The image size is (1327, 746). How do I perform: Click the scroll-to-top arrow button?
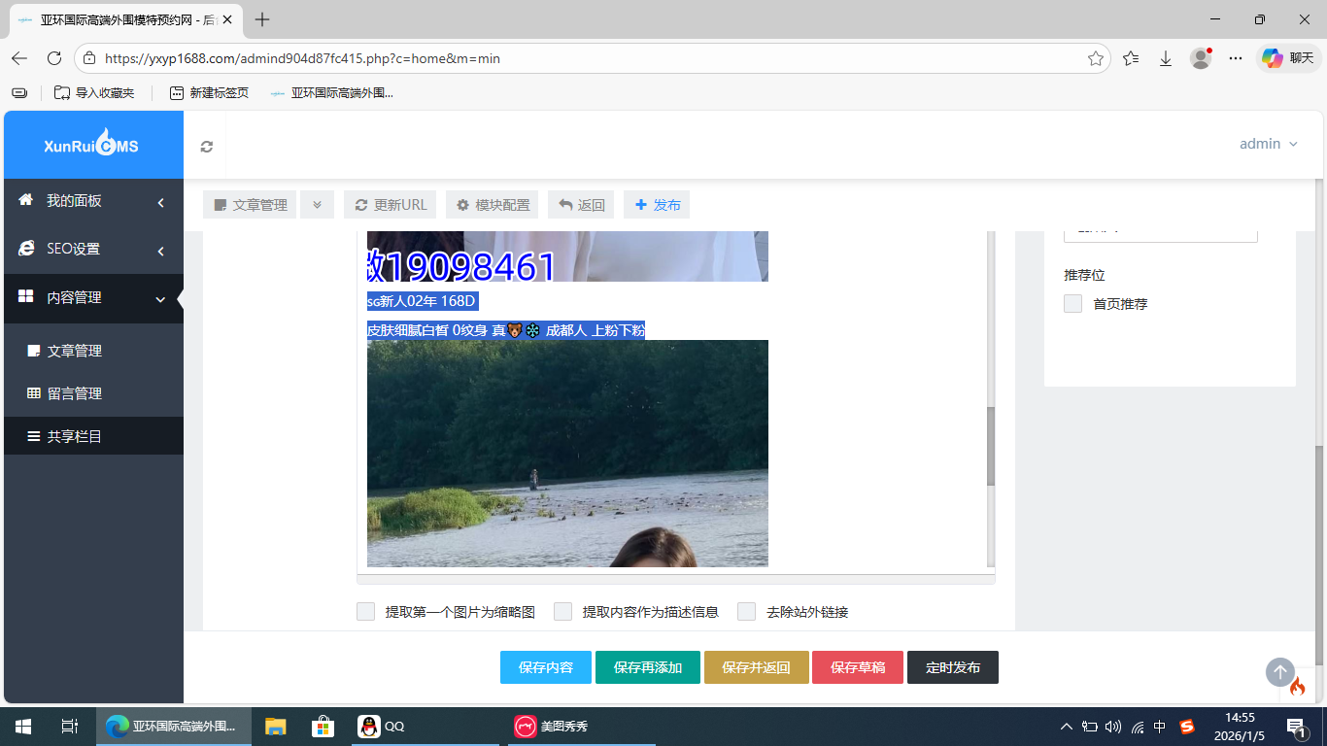(1279, 672)
